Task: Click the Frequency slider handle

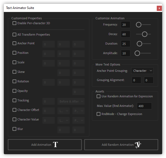Action: 139,25
